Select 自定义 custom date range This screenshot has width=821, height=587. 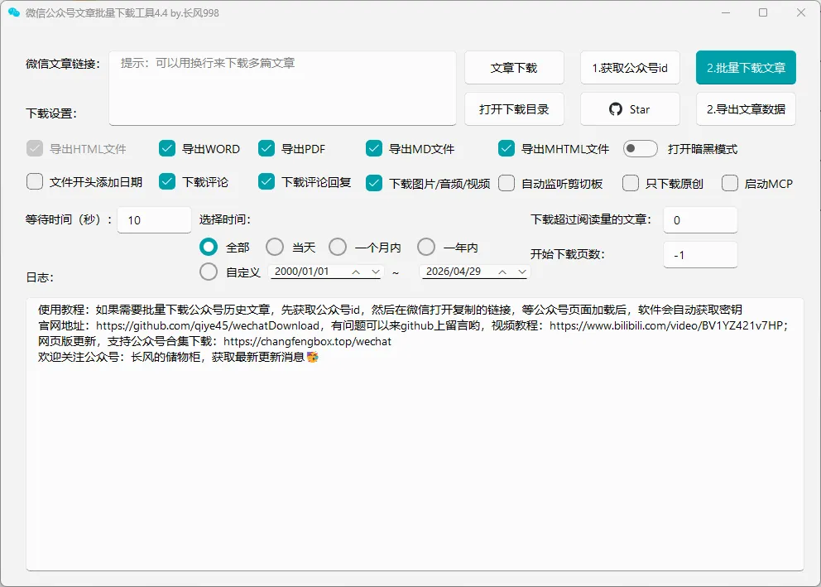(209, 272)
